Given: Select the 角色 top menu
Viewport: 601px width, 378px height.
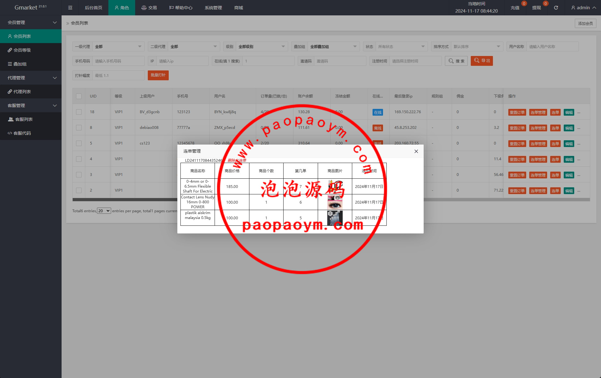Looking at the screenshot, I should click(x=122, y=8).
